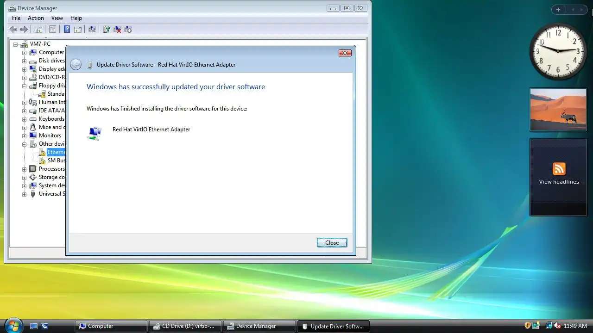Open the View menu
Viewport: 593px width, 333px height.
click(57, 18)
